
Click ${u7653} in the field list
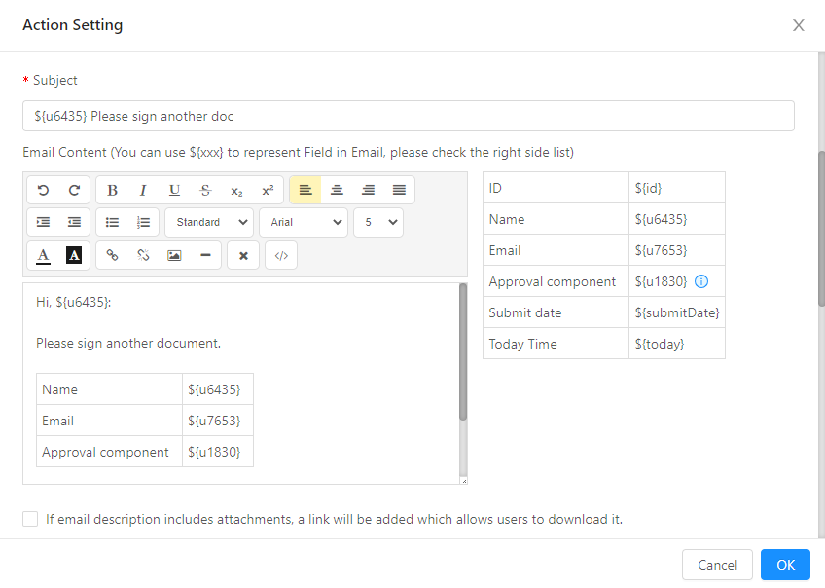[x=661, y=250]
